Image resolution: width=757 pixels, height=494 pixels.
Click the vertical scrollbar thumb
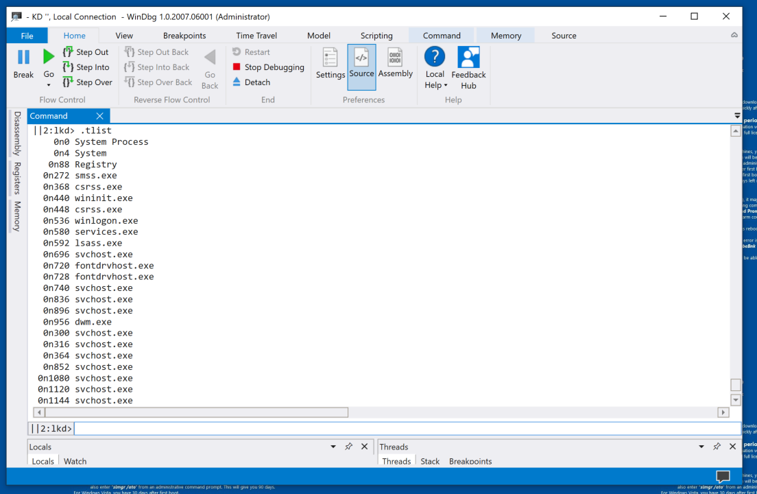(x=735, y=385)
